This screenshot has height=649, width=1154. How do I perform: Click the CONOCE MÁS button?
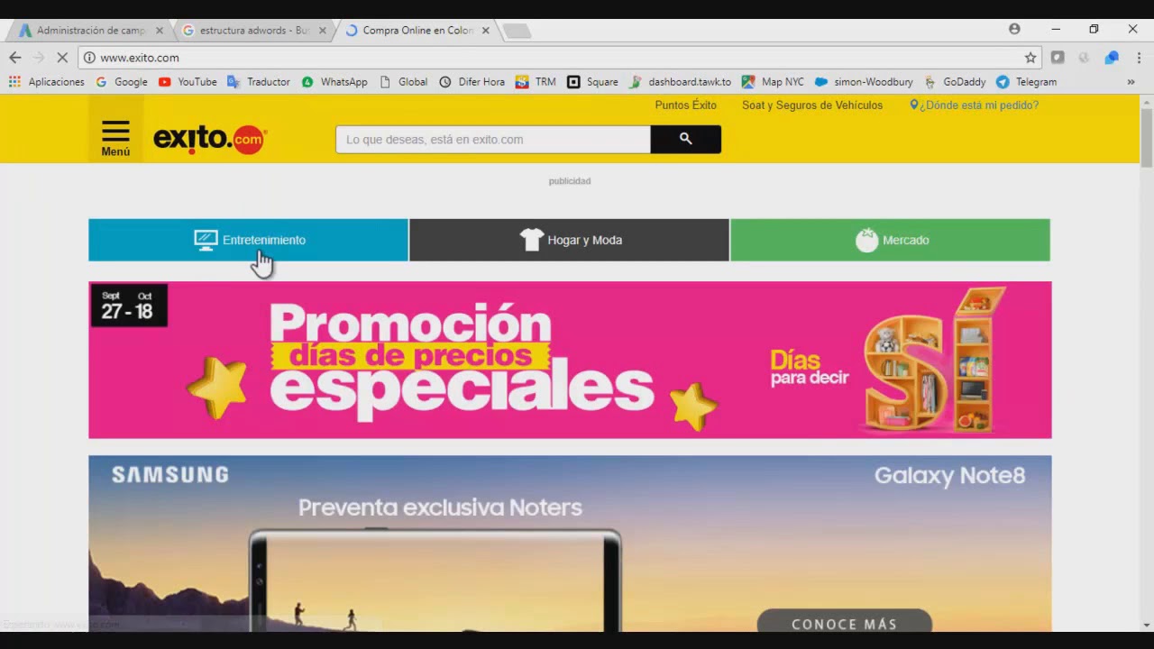point(844,623)
